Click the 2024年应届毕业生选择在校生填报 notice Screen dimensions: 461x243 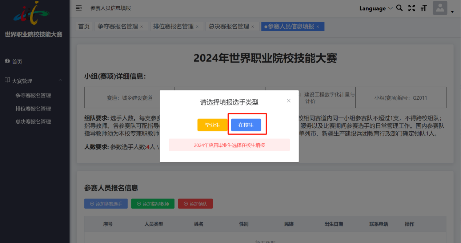[229, 145]
